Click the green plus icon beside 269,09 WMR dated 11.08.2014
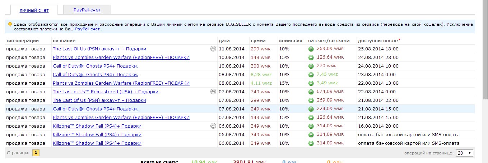 (311, 49)
